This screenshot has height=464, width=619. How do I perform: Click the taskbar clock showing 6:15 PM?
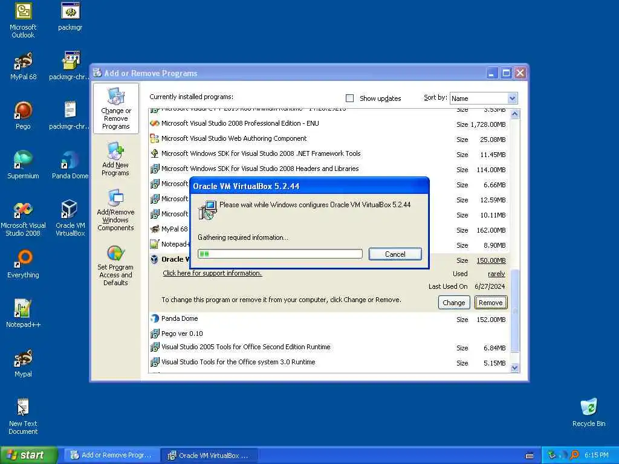(x=596, y=456)
